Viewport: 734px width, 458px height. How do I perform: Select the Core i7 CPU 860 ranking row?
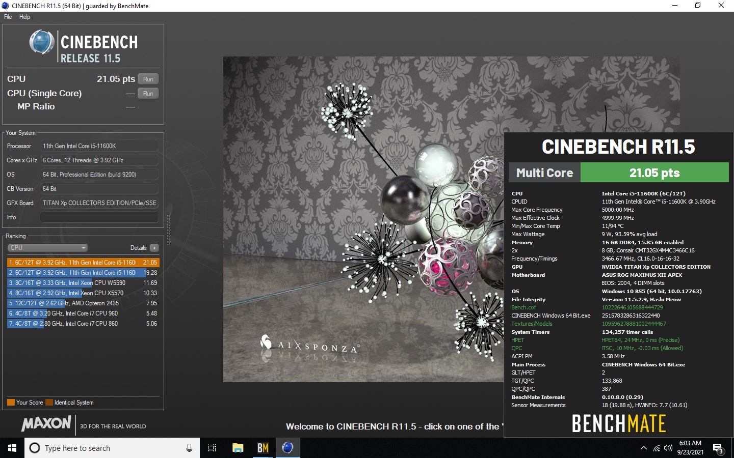point(83,324)
